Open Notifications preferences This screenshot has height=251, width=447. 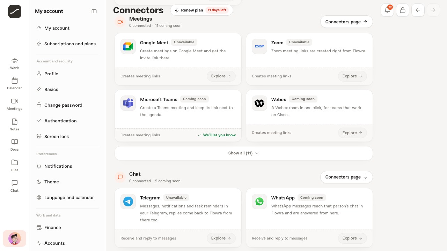click(67, 166)
